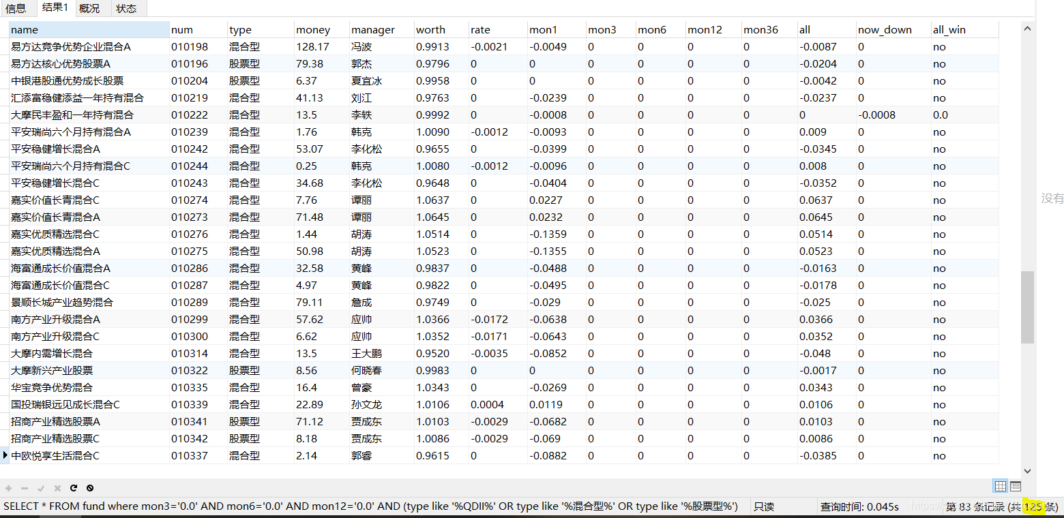Select the cell 中欧悦享生活混合C
The image size is (1064, 518).
click(x=89, y=455)
